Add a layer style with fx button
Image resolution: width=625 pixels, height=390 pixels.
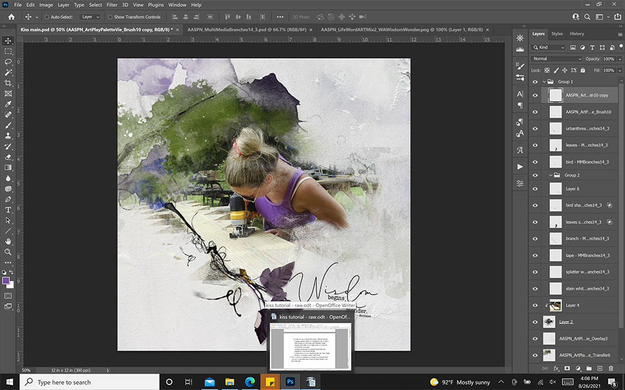click(x=556, y=369)
